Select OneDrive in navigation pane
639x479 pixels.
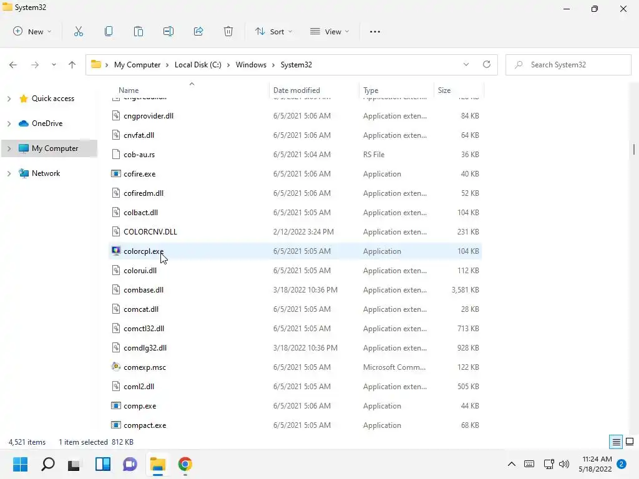coord(47,123)
